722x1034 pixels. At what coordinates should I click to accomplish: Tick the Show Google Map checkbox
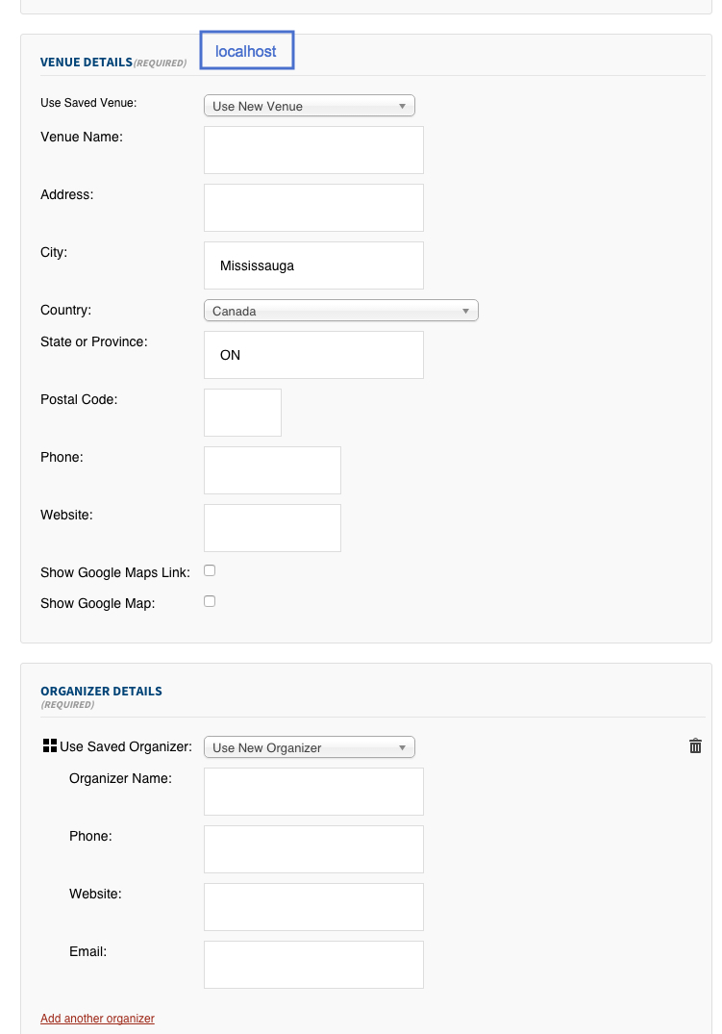210,601
